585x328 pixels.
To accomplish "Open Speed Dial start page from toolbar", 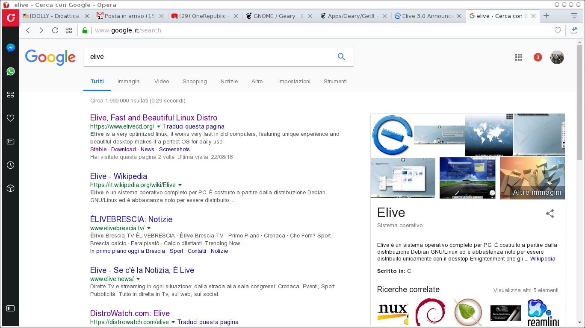I will [x=69, y=30].
